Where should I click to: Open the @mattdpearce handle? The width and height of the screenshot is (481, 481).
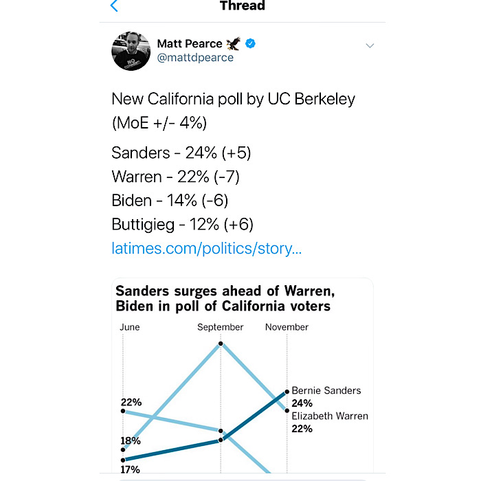pyautogui.click(x=195, y=58)
